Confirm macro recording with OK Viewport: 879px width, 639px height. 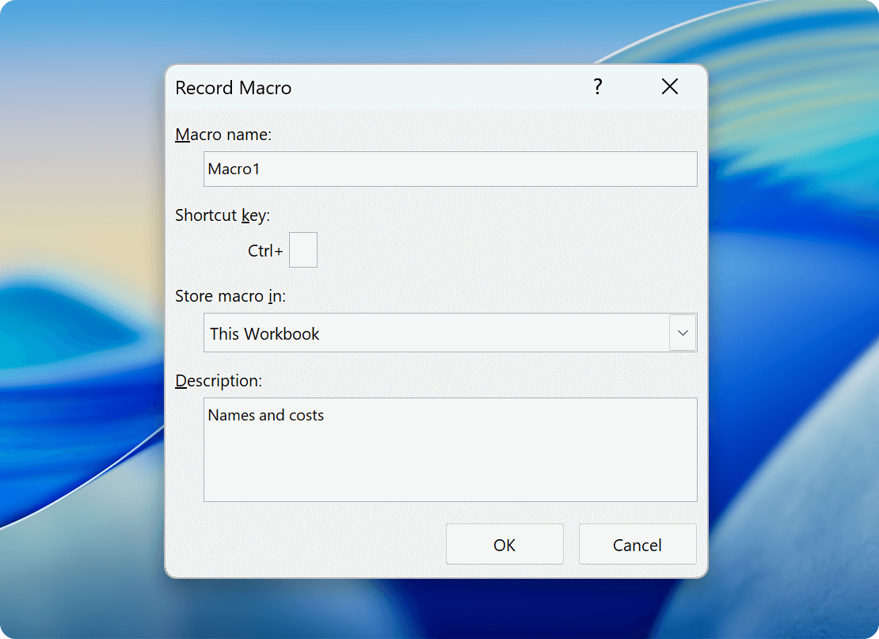pos(504,544)
